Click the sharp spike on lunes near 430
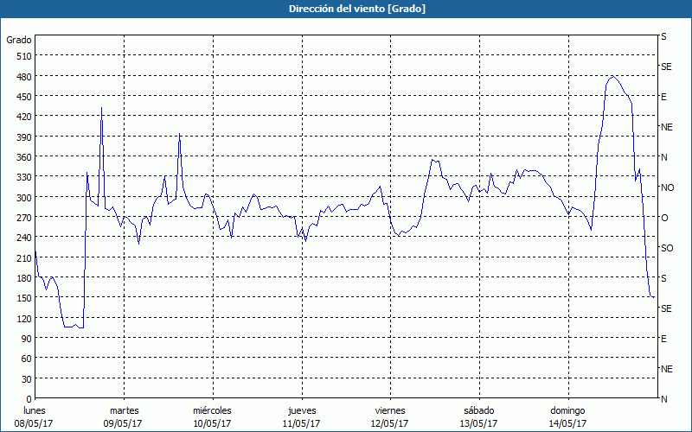Image resolution: width=692 pixels, height=432 pixels. click(x=101, y=109)
